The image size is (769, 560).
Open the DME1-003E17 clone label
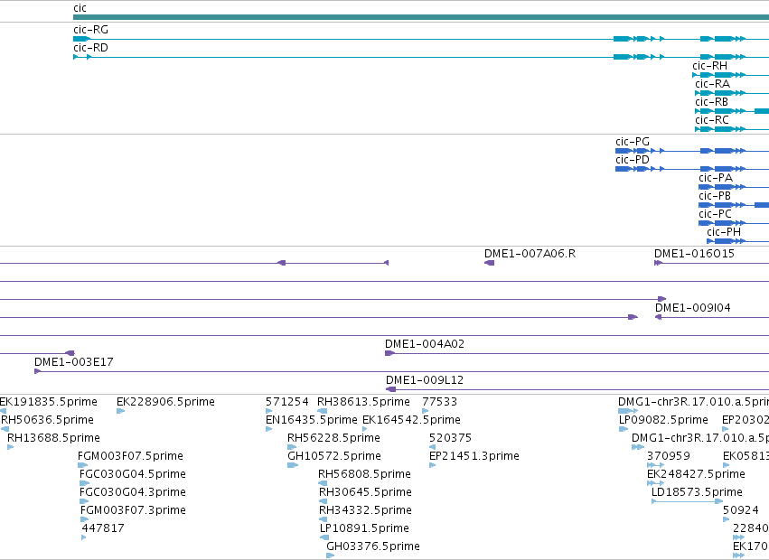pyautogui.click(x=73, y=362)
